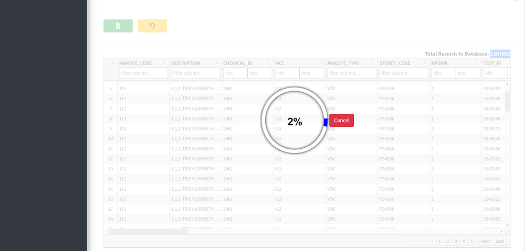The width and height of the screenshot is (525, 251).
Task: Focus the CHEMICAL_ID Min filter box
Action: [235, 73]
